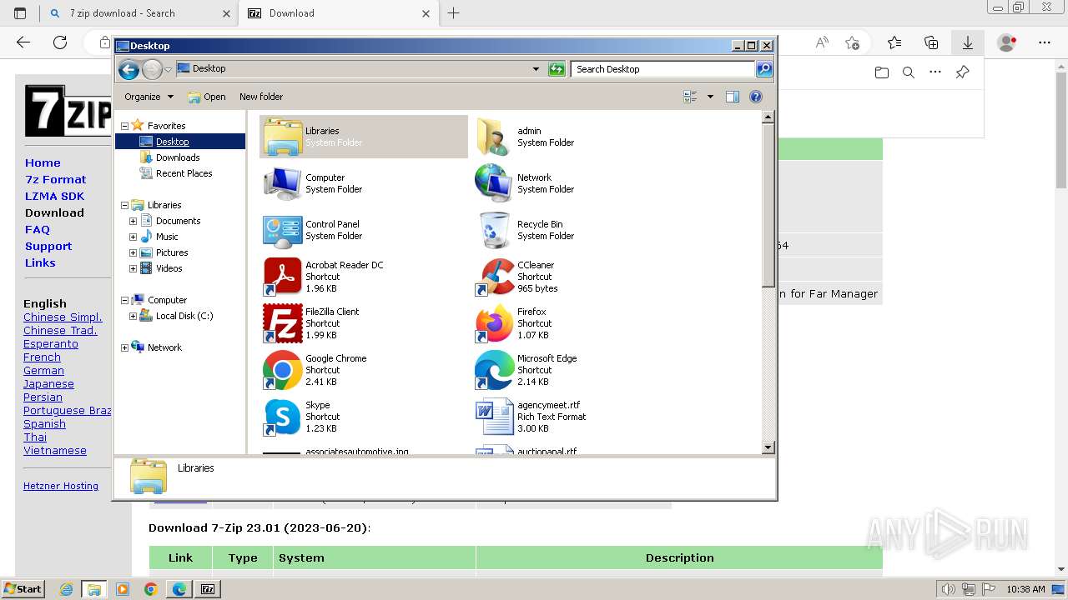The height and width of the screenshot is (600, 1068).
Task: Open a new Edge tab
Action: 454,13
